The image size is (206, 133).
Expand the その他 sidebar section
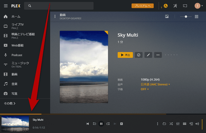tap(10, 103)
